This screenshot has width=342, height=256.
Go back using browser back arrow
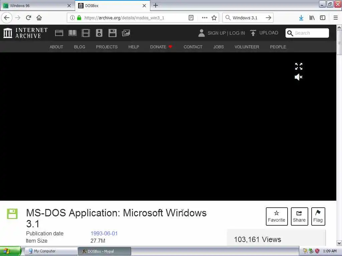7,18
